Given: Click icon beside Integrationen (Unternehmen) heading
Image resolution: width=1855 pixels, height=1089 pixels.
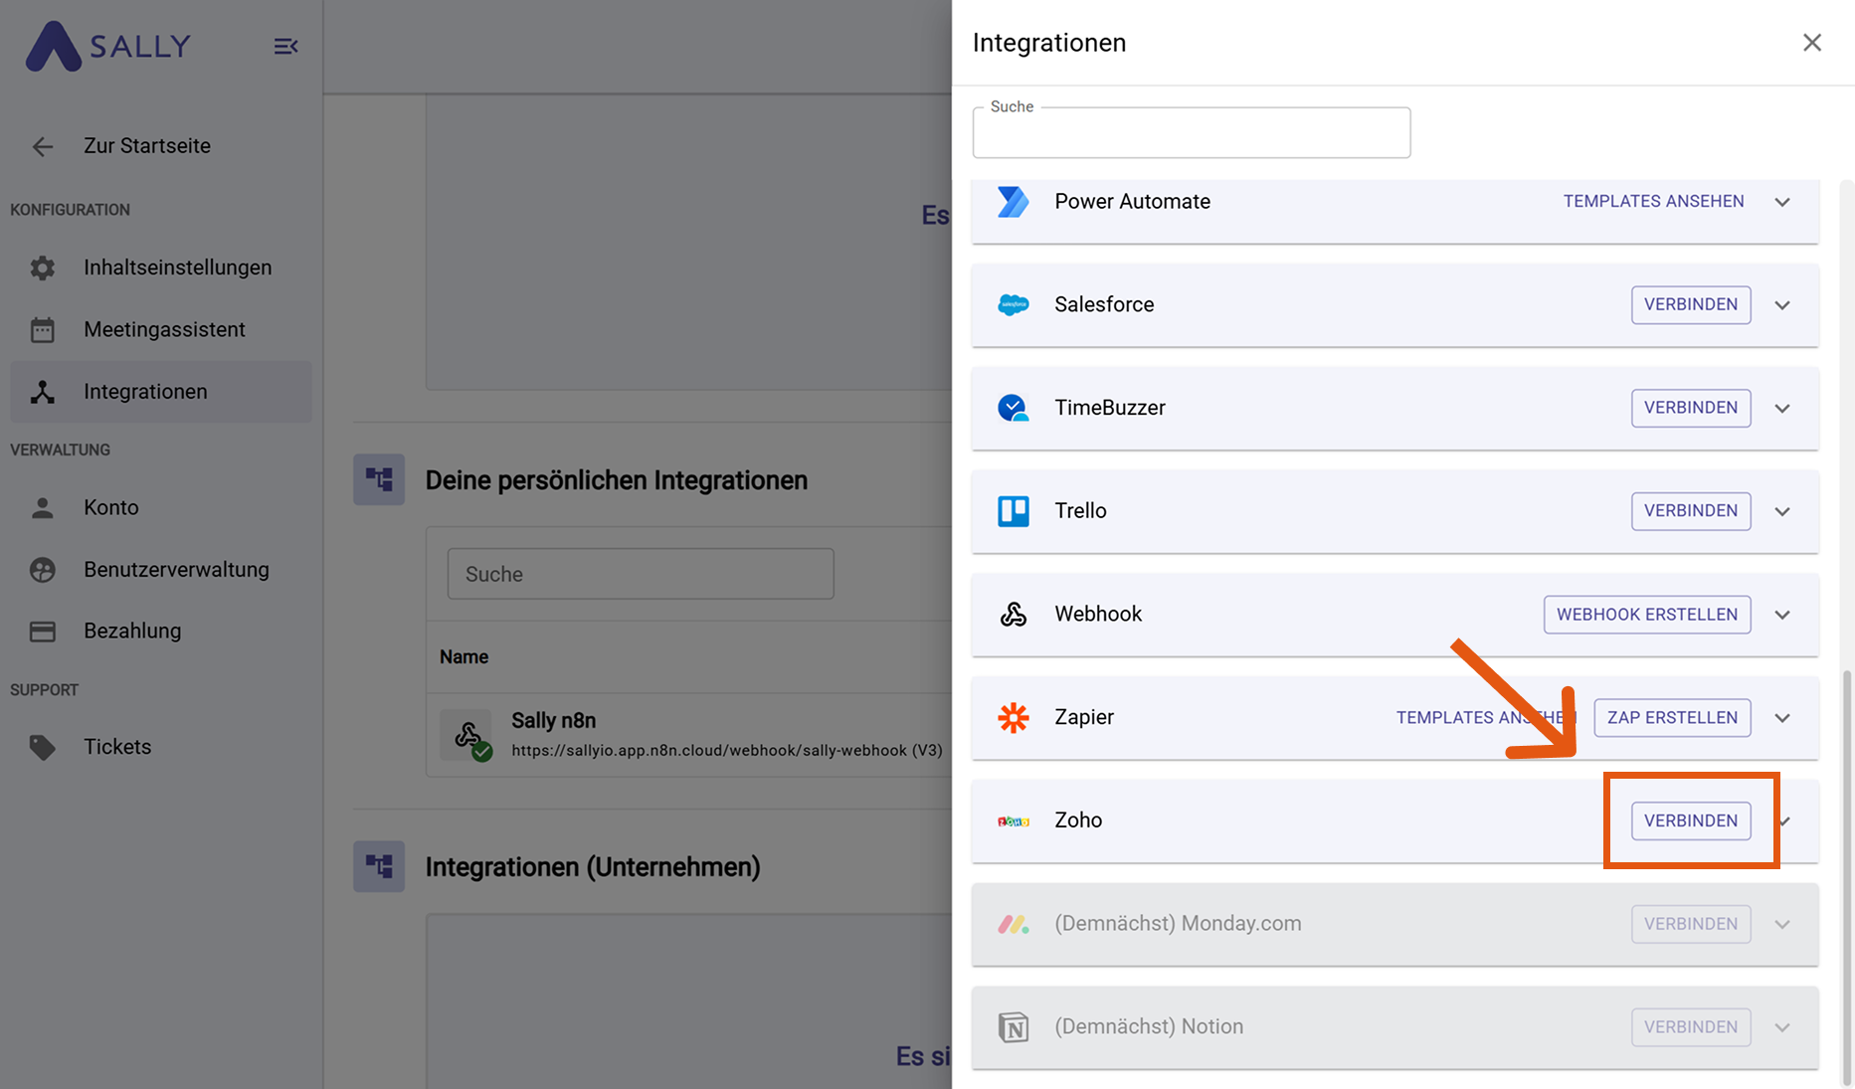Looking at the screenshot, I should [x=379, y=866].
